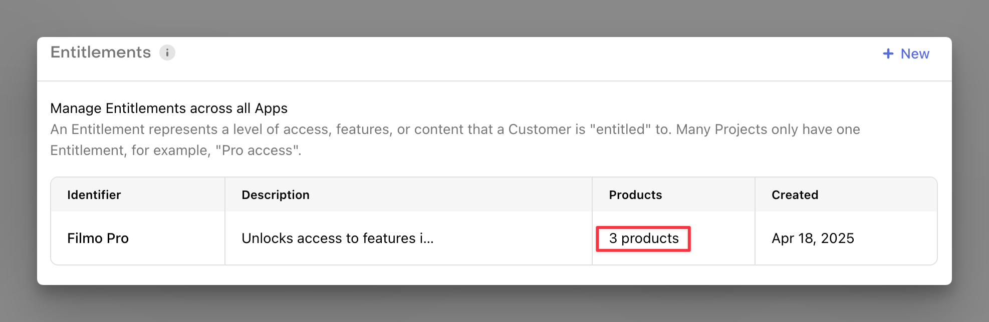Open the Filmo Pro entitlement
The image size is (989, 322).
98,238
